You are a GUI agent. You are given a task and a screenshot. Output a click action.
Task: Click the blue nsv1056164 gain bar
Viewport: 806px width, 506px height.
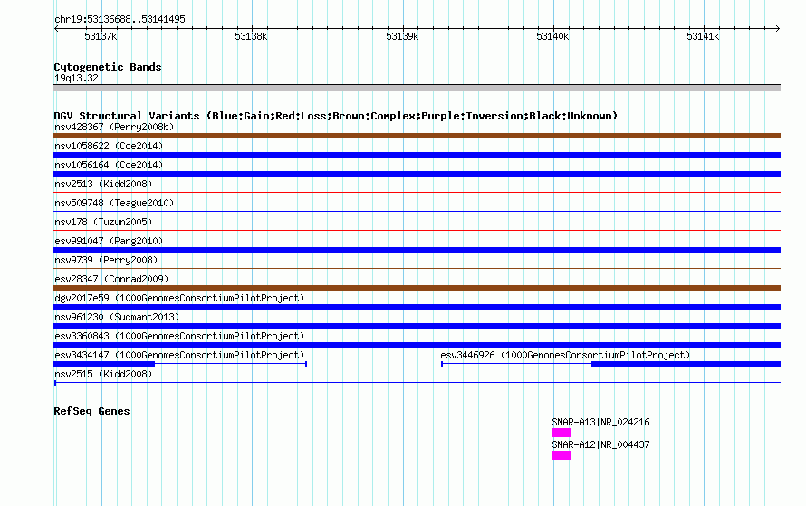pyautogui.click(x=417, y=174)
